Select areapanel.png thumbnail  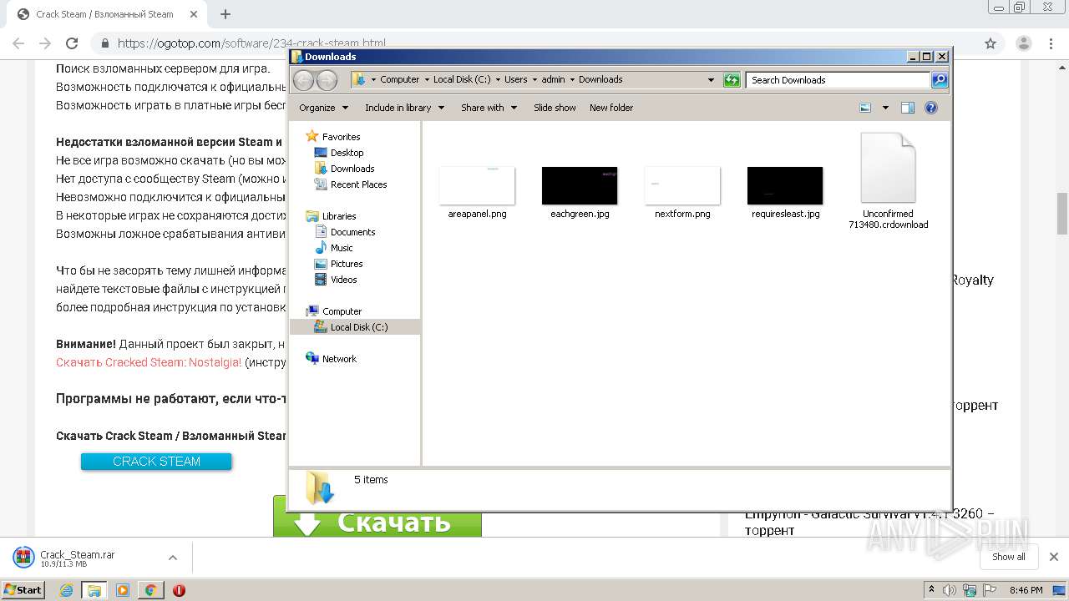click(x=477, y=185)
